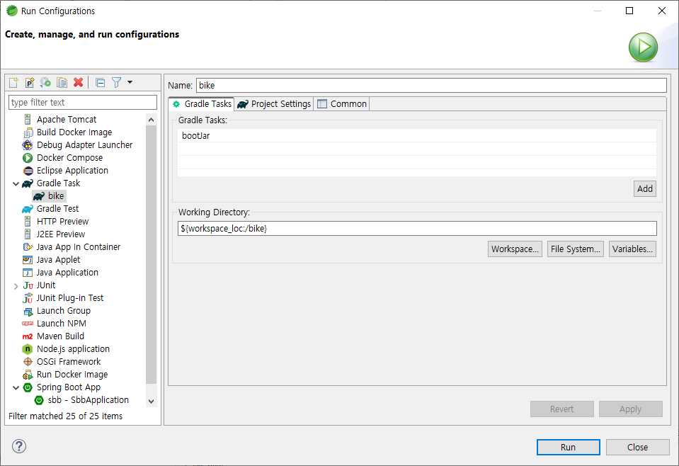Click the Launch Group icon
Image resolution: width=679 pixels, height=466 pixels.
[28, 311]
